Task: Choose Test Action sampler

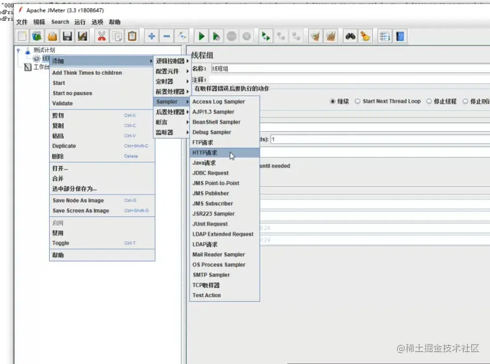Action: pos(225,295)
